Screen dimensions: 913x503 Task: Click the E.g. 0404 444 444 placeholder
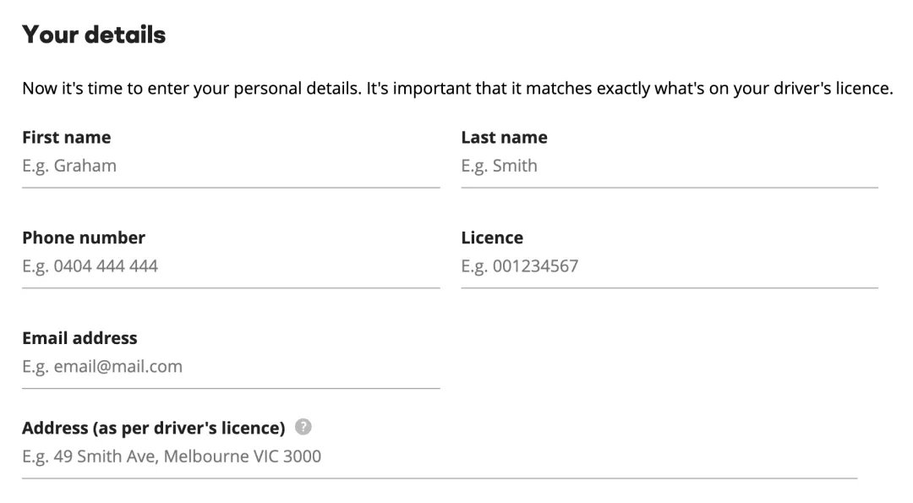coord(90,266)
